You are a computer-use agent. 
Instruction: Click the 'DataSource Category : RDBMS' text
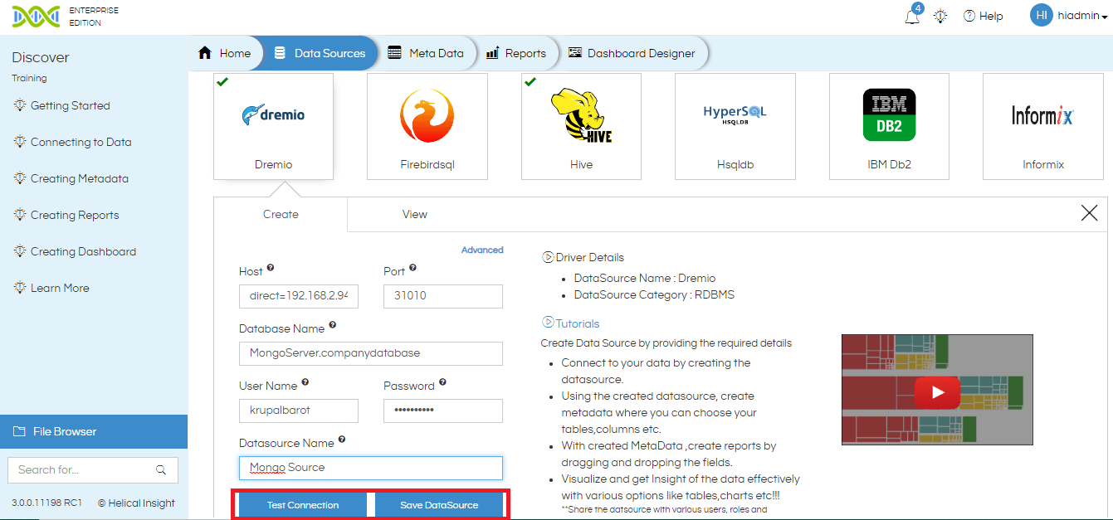tap(654, 294)
